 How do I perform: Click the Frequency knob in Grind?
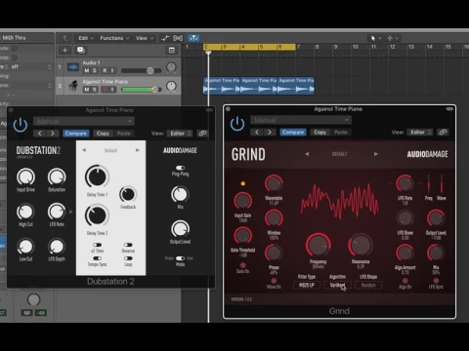[318, 246]
